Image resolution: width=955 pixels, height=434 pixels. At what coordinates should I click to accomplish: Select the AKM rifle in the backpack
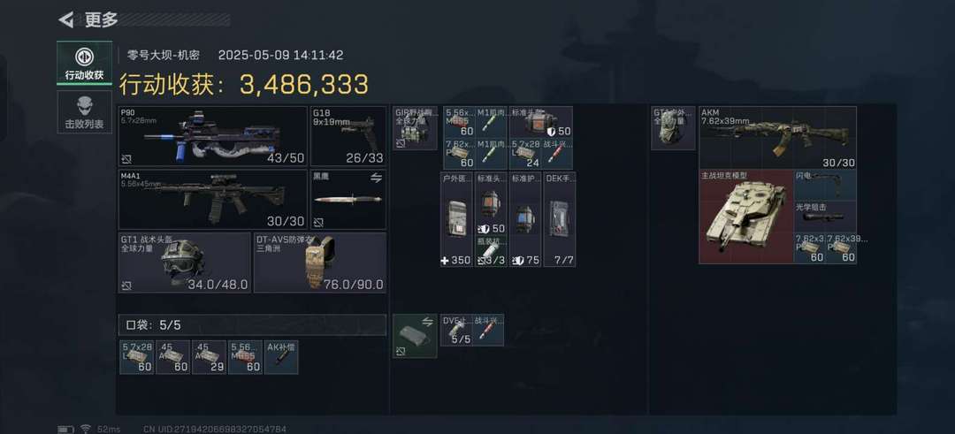coord(778,138)
